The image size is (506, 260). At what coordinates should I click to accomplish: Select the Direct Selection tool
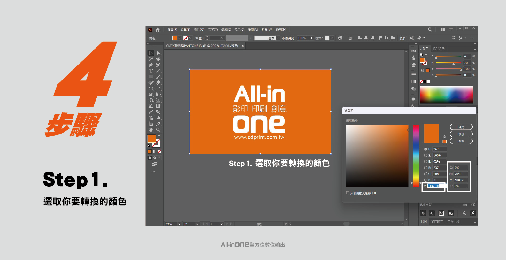[x=158, y=53]
